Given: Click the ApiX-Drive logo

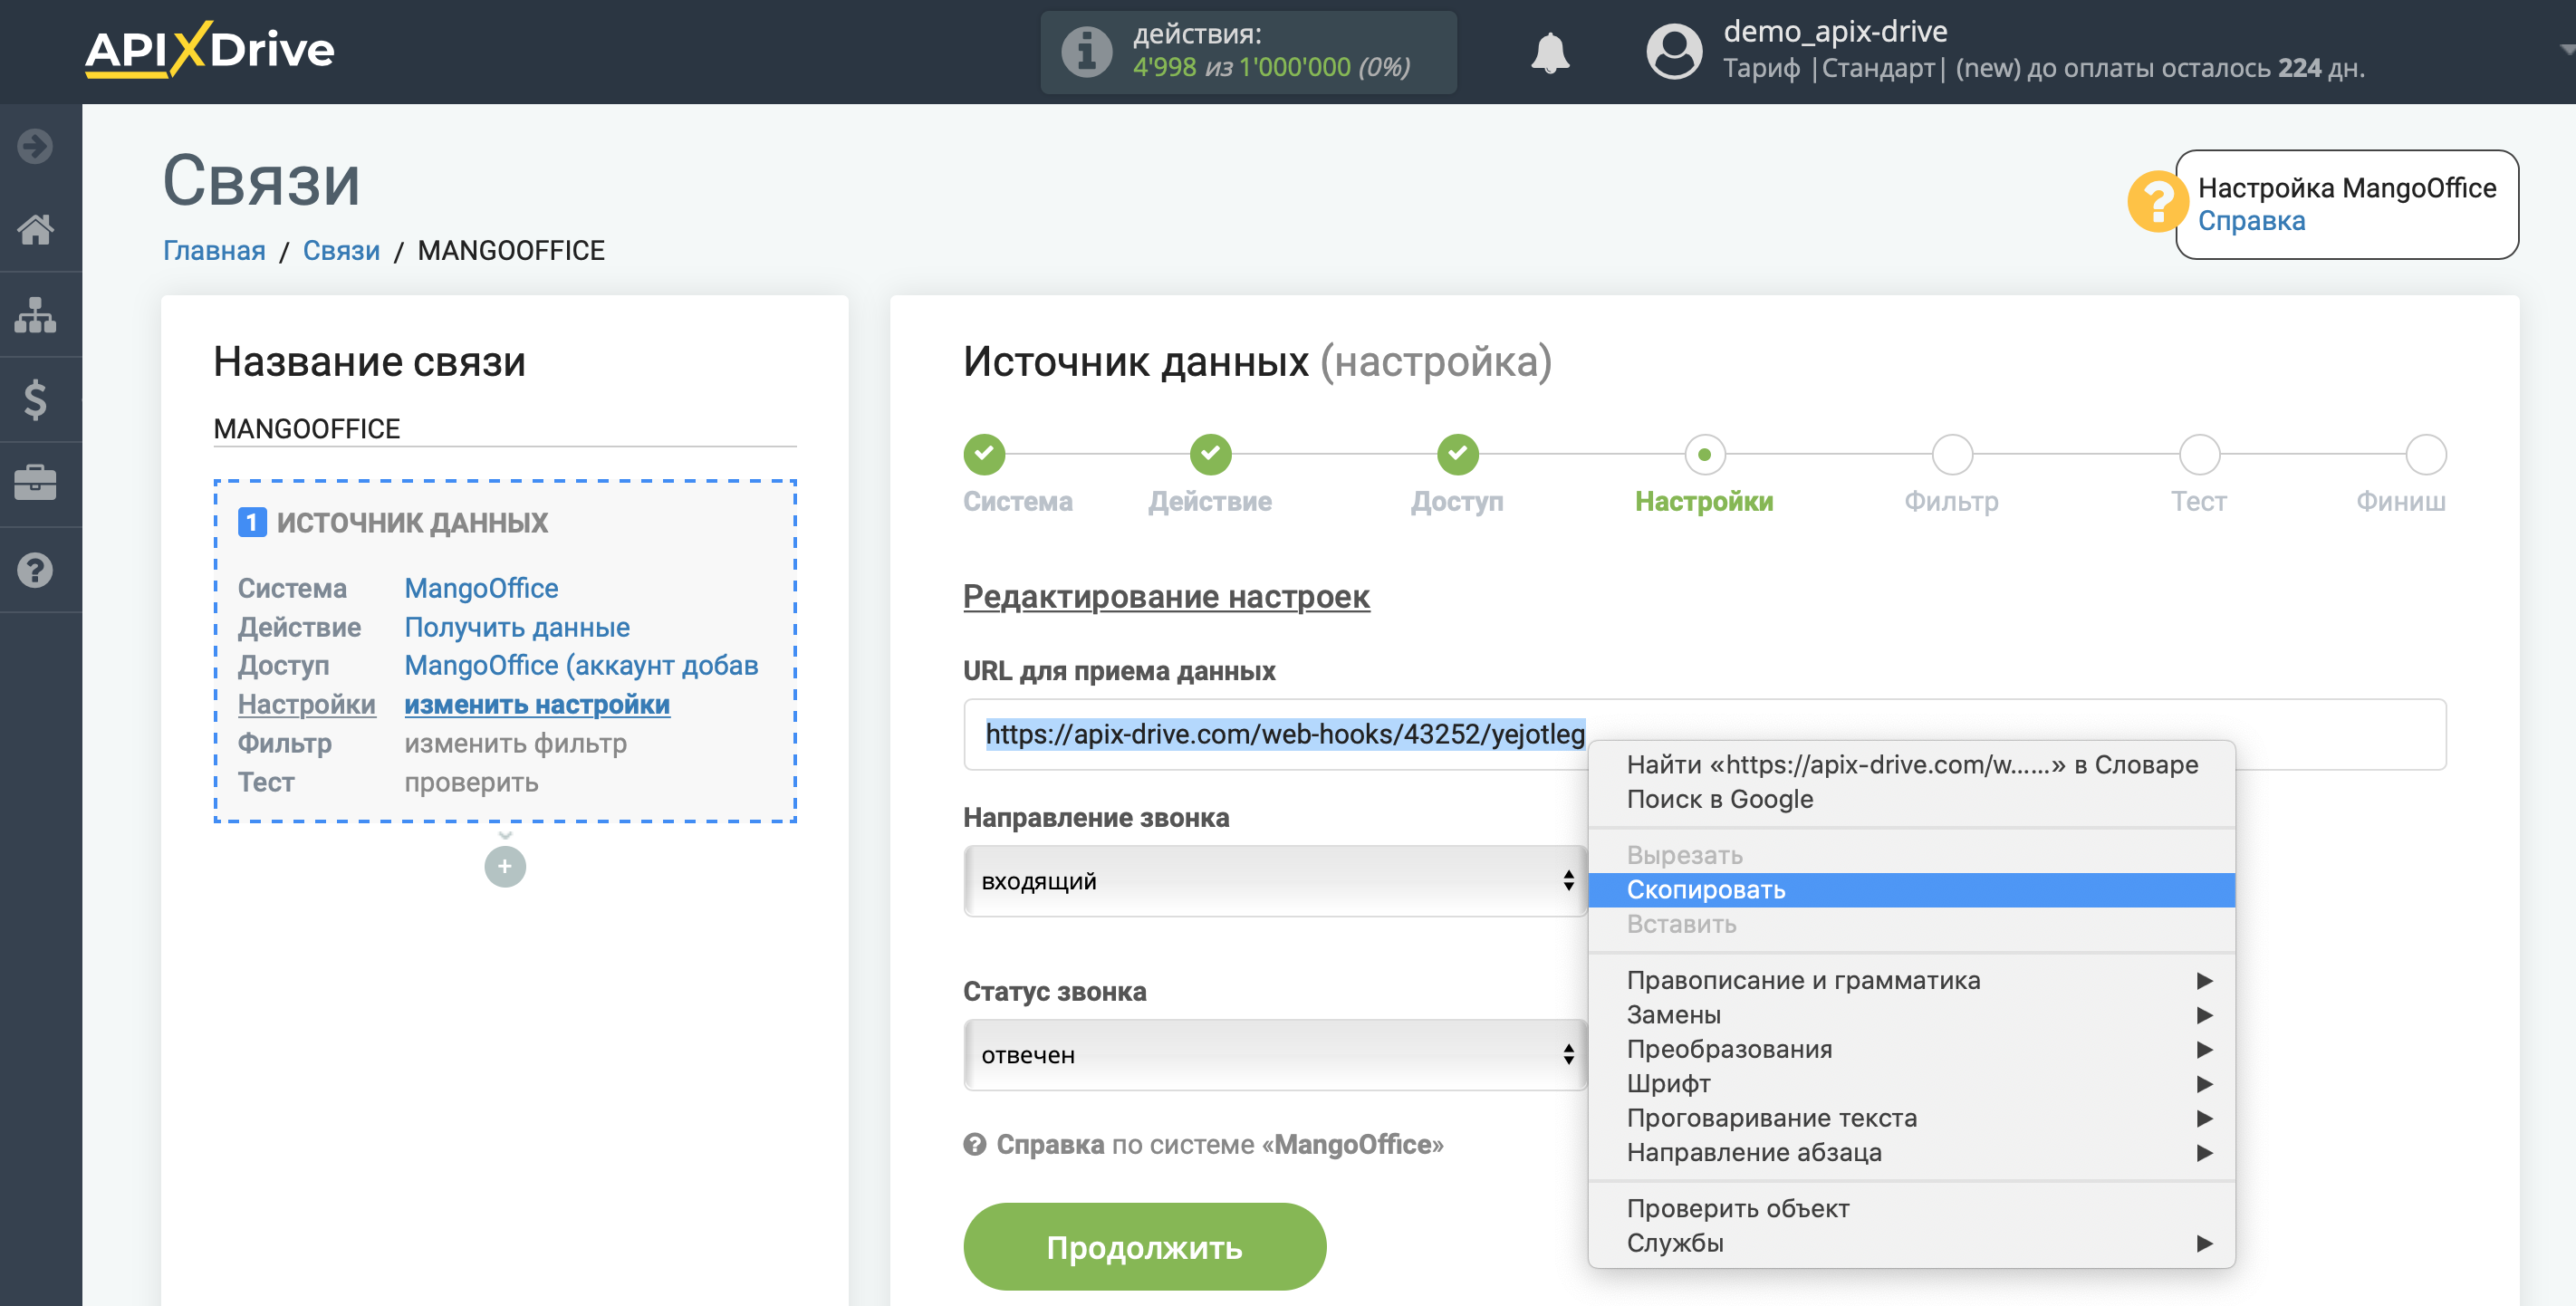Looking at the screenshot, I should click(x=209, y=50).
